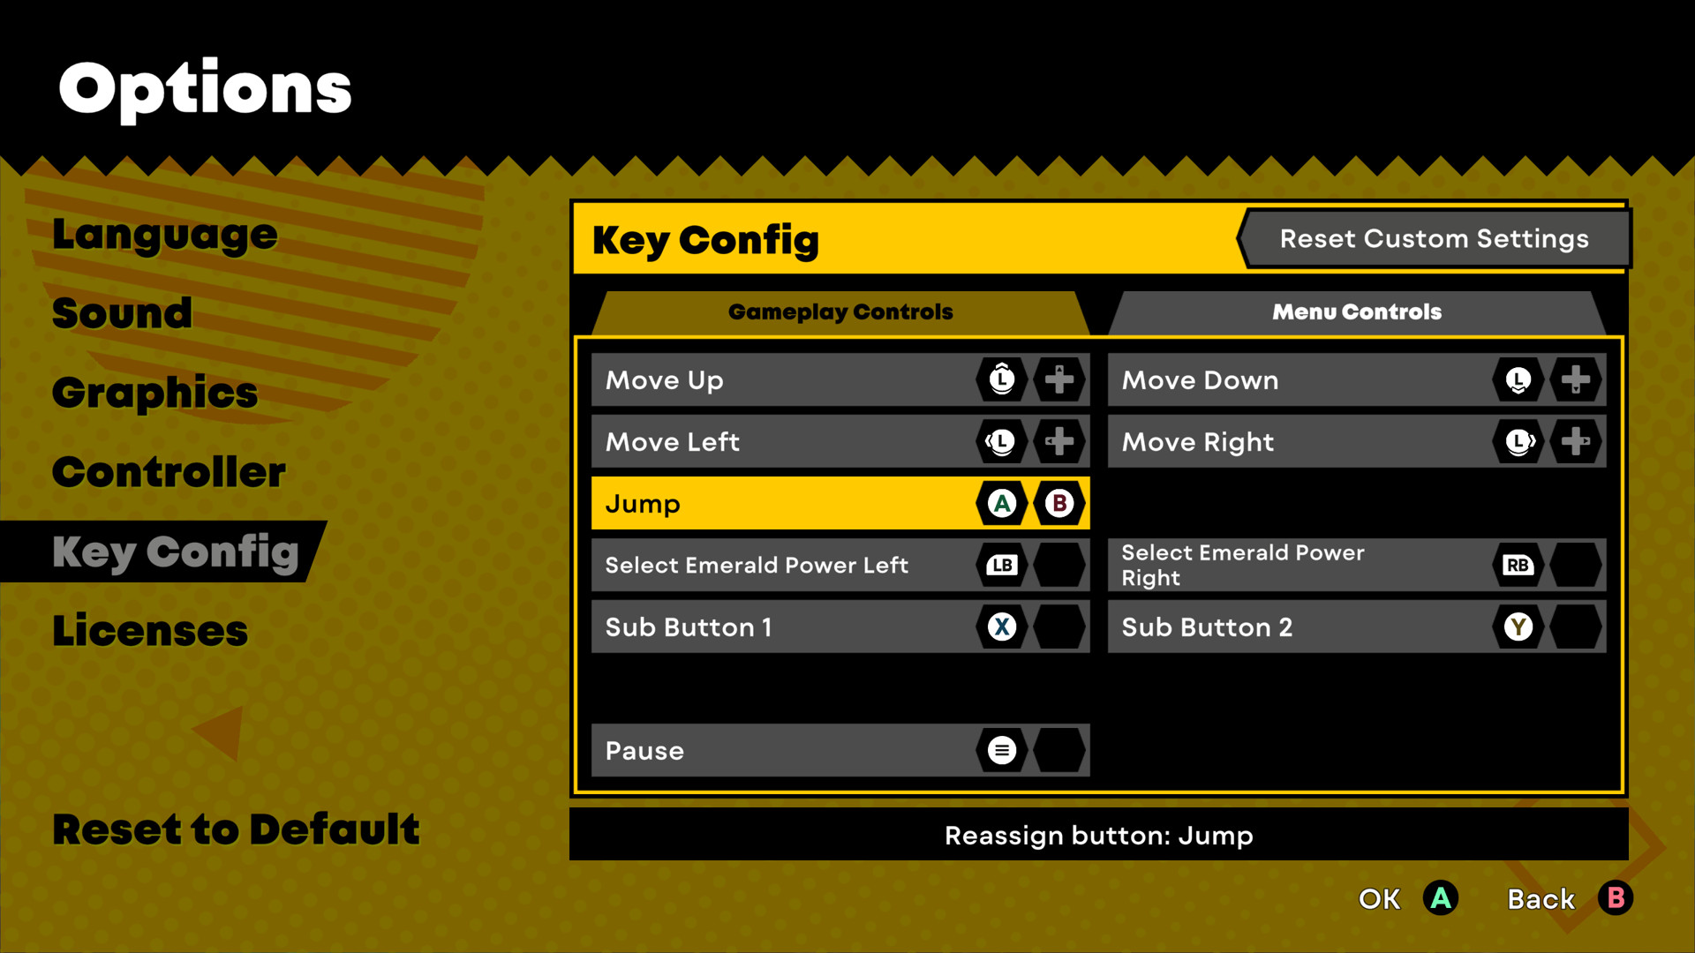1695x953 pixels.
Task: Switch to the Menu Controls tab
Action: pos(1356,311)
